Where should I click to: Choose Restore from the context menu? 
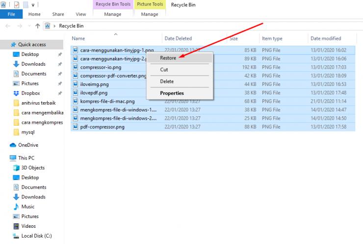point(180,58)
